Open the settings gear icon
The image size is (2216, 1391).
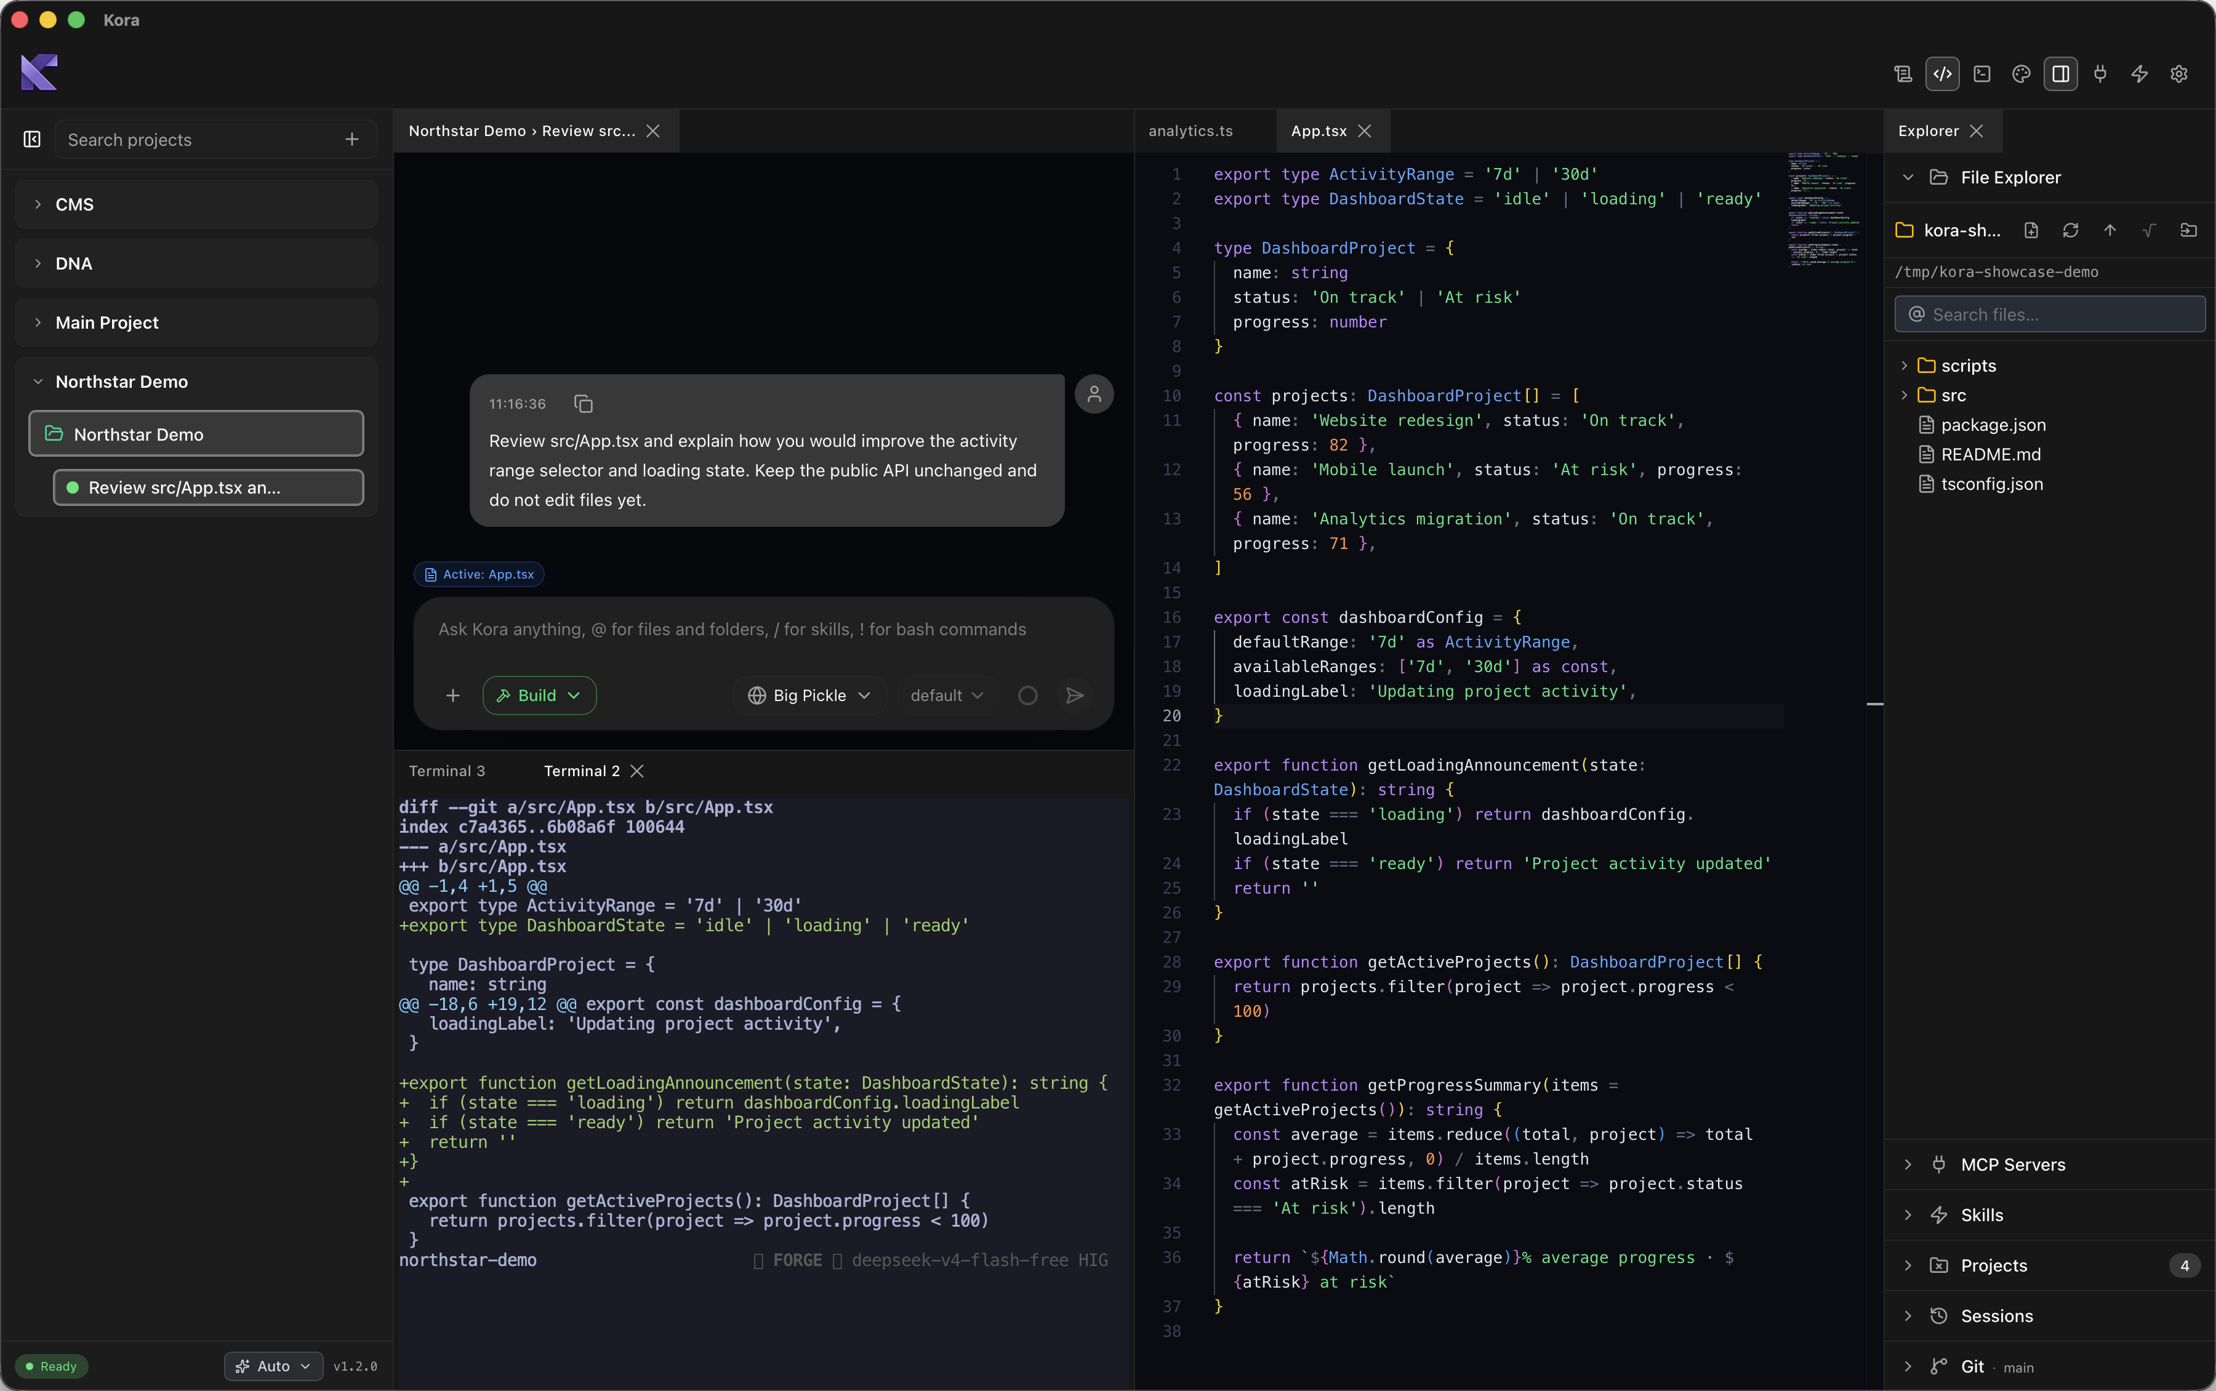[x=2179, y=74]
